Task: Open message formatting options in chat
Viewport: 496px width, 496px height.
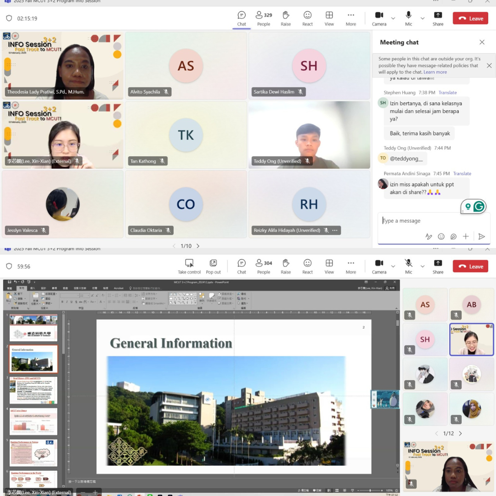Action: (x=428, y=237)
